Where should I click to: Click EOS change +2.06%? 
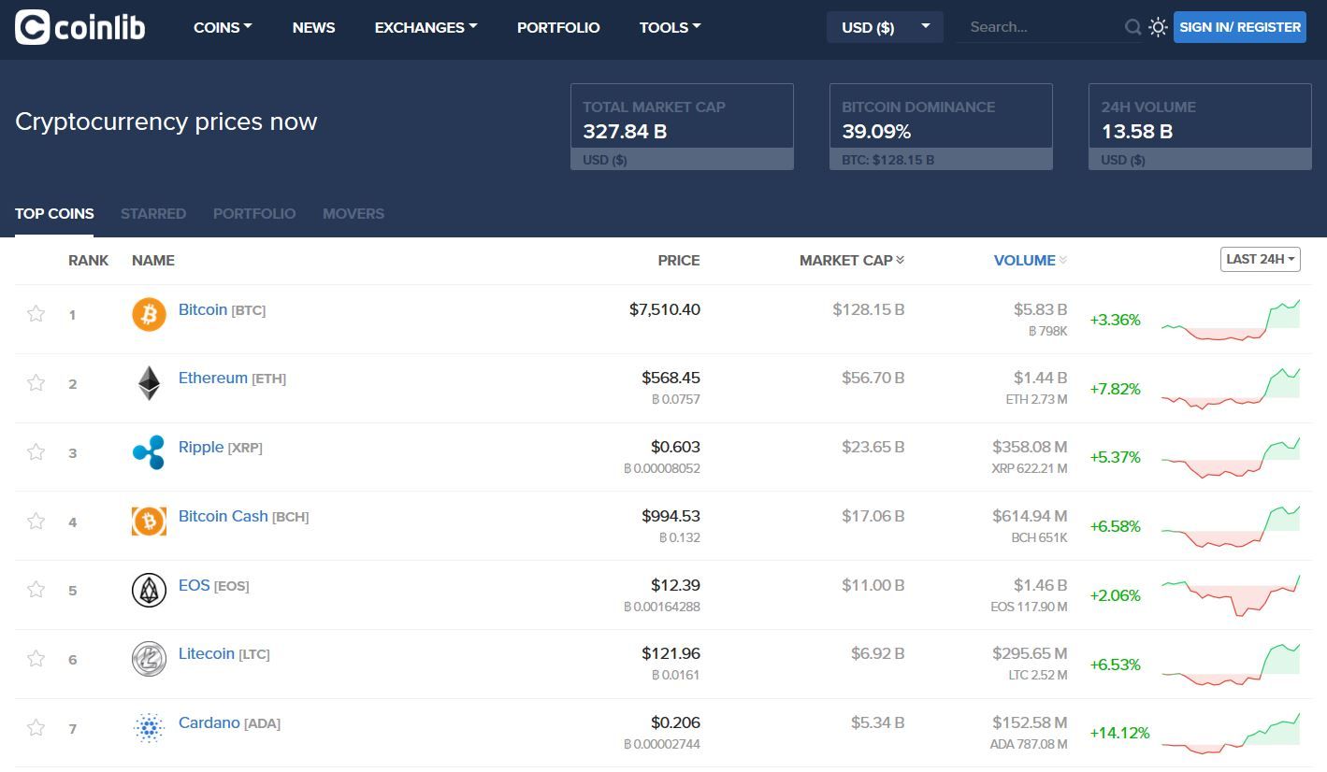click(x=1116, y=595)
